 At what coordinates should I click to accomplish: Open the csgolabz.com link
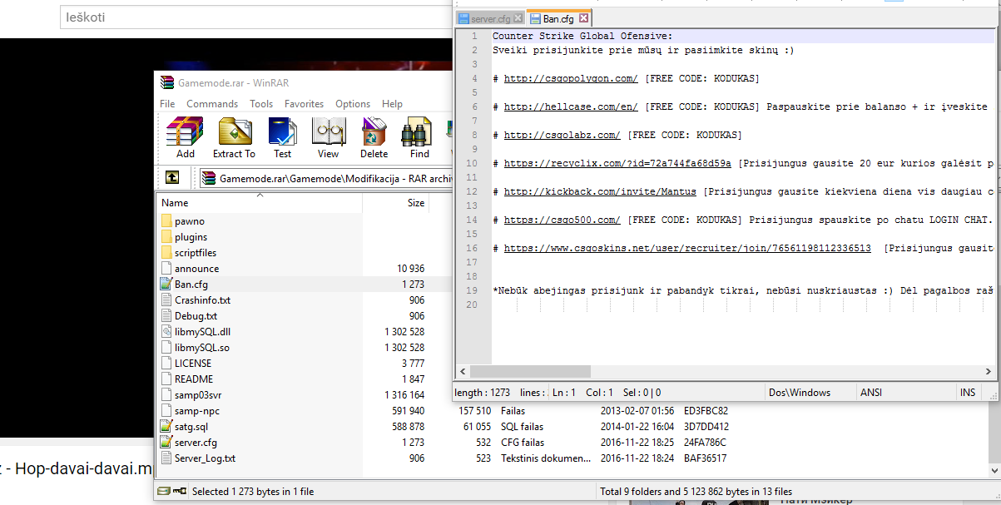[x=562, y=135]
